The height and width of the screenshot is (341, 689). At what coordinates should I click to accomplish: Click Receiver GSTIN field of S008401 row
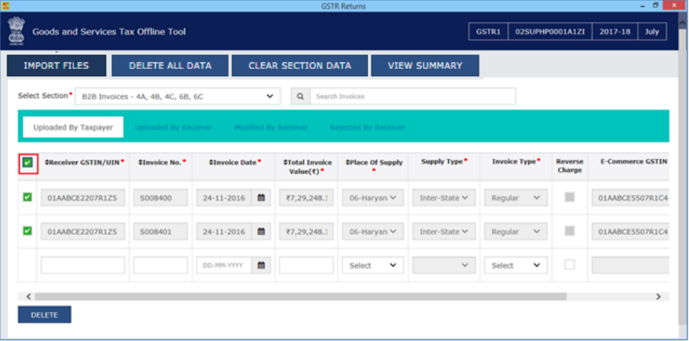click(83, 231)
